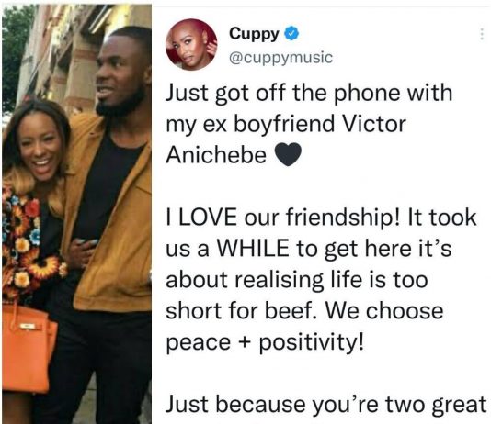Open Cuppy's round profile avatar
Viewport: 491px width, 424px height.
pos(191,44)
